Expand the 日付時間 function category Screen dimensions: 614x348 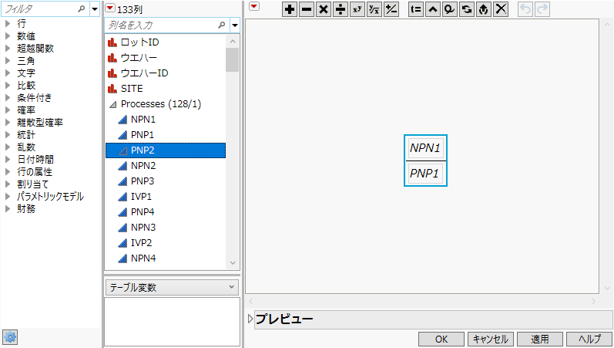pos(8,159)
